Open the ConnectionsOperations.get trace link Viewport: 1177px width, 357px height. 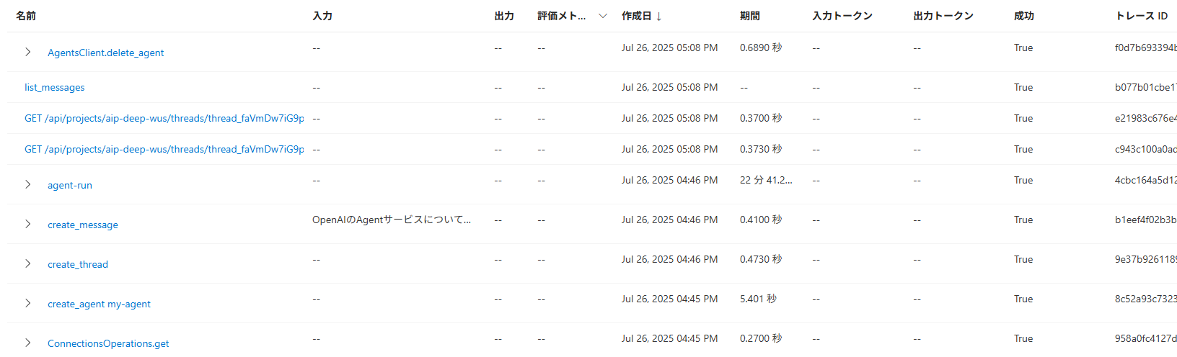108,343
